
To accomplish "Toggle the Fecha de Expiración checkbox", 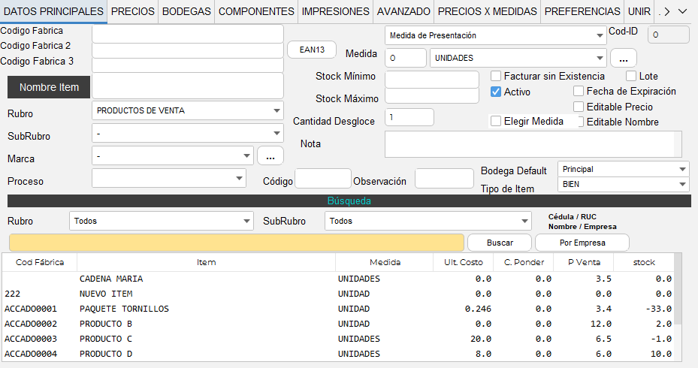I will point(579,91).
